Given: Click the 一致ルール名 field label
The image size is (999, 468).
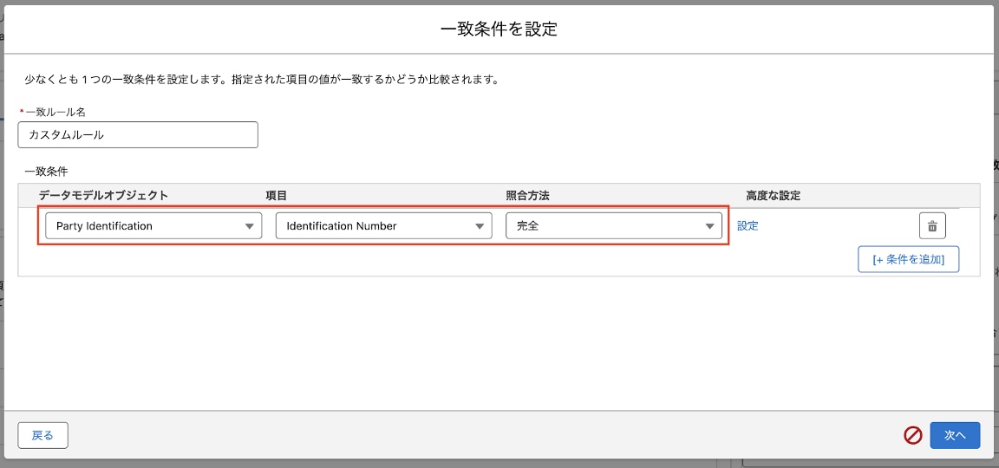Looking at the screenshot, I should coord(55,112).
